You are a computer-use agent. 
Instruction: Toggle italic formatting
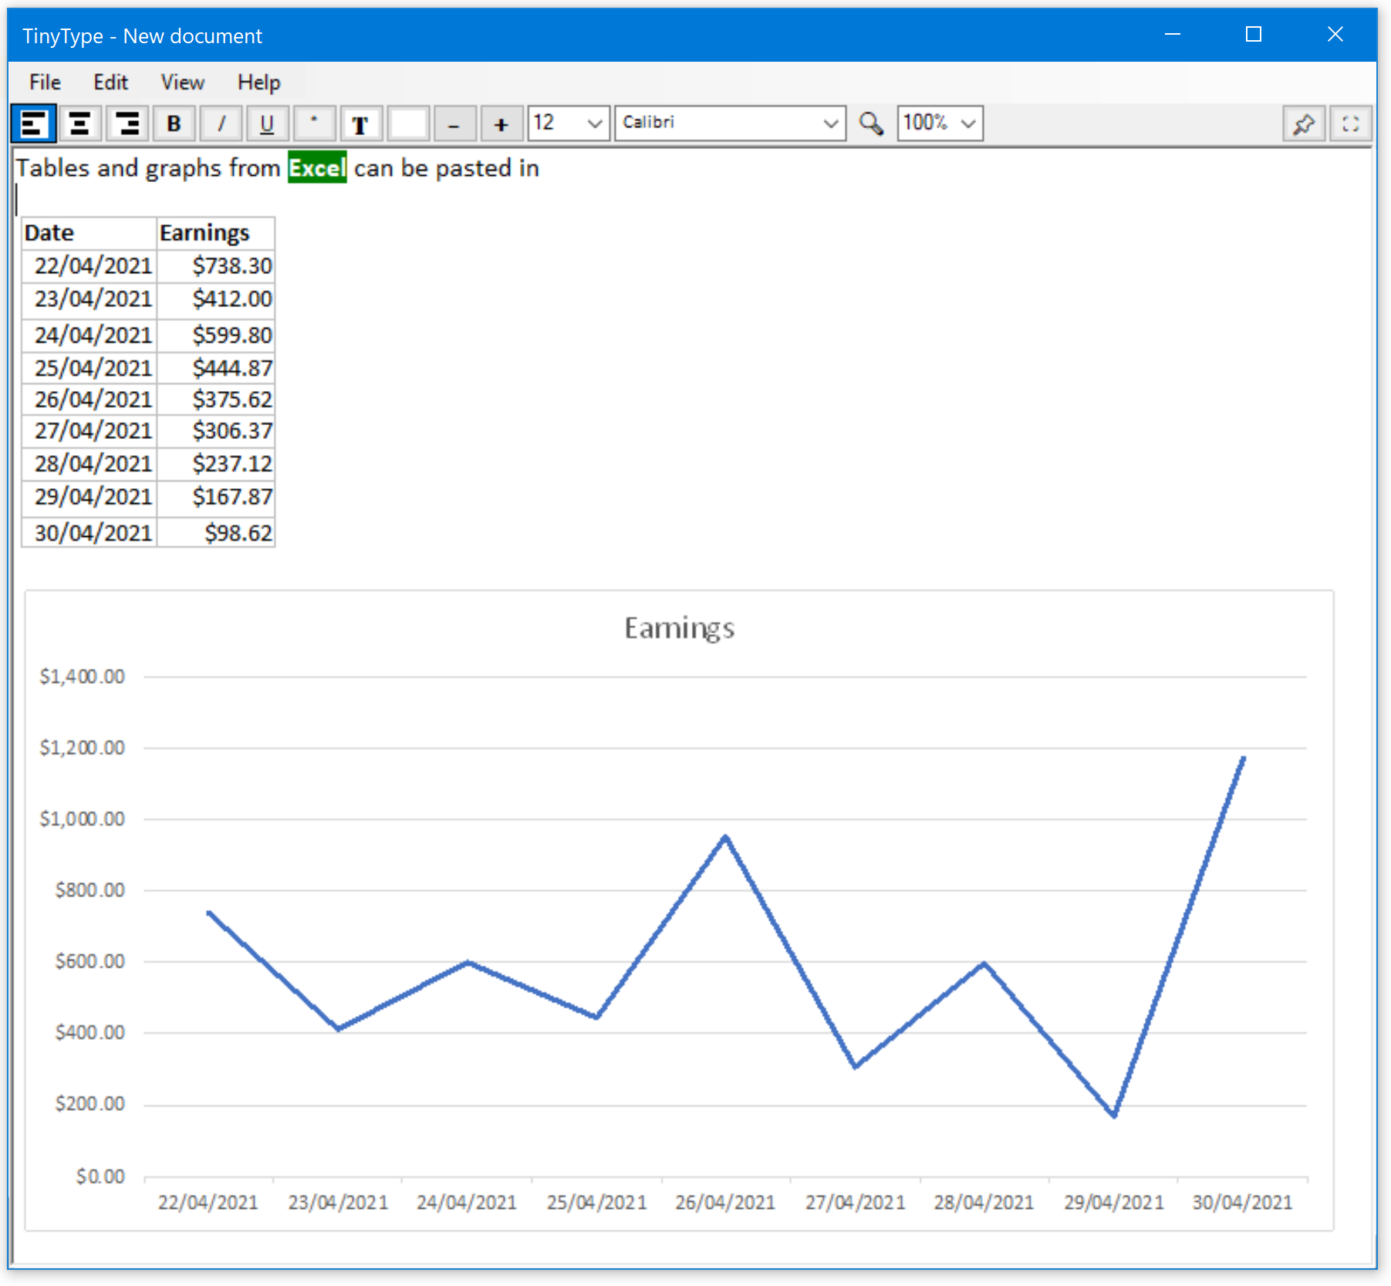click(x=221, y=123)
